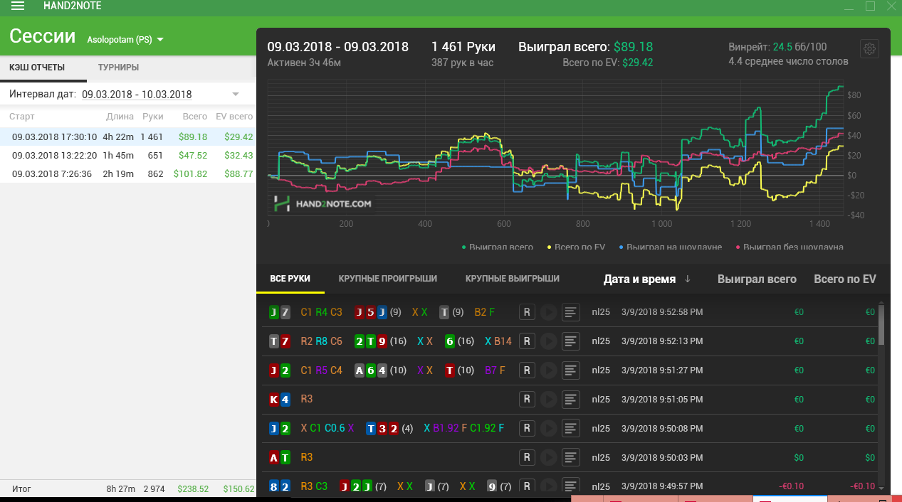Viewport: 902px width, 502px height.
Task: Select the КРУПНЫЕ ПРОИГРЫШИ tab
Action: [x=388, y=279]
